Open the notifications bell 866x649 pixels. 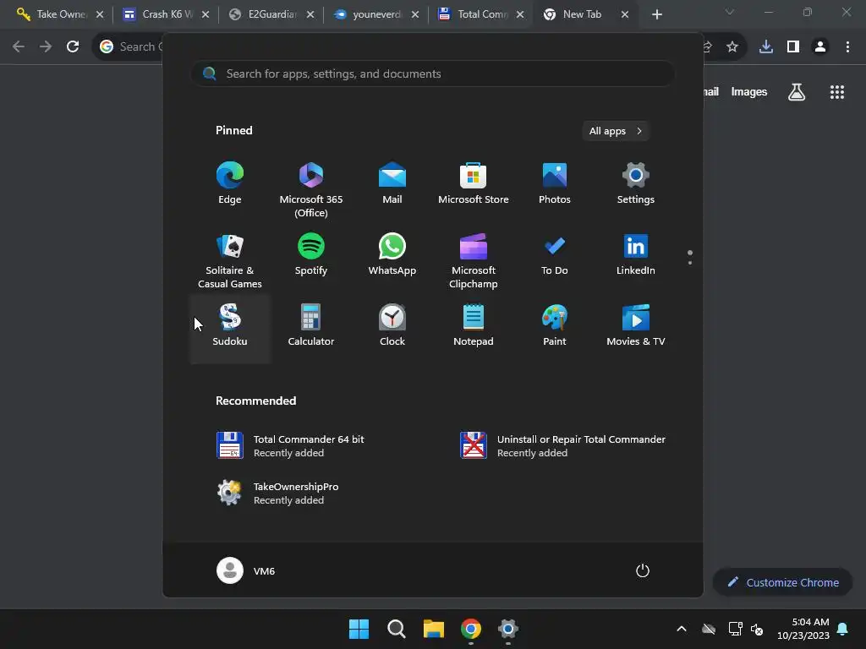pyautogui.click(x=843, y=629)
